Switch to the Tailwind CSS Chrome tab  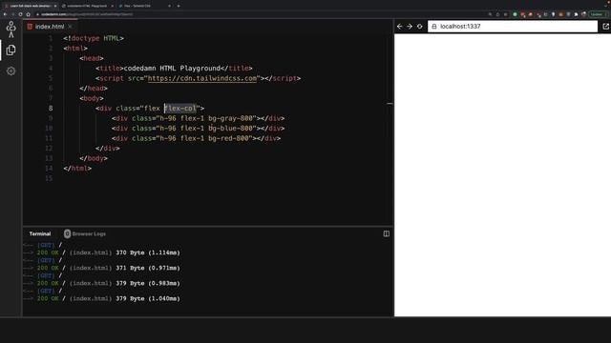click(x=144, y=6)
